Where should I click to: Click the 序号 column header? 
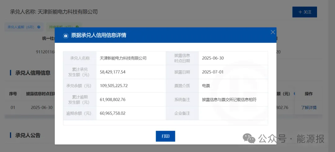pyautogui.click(x=13, y=94)
